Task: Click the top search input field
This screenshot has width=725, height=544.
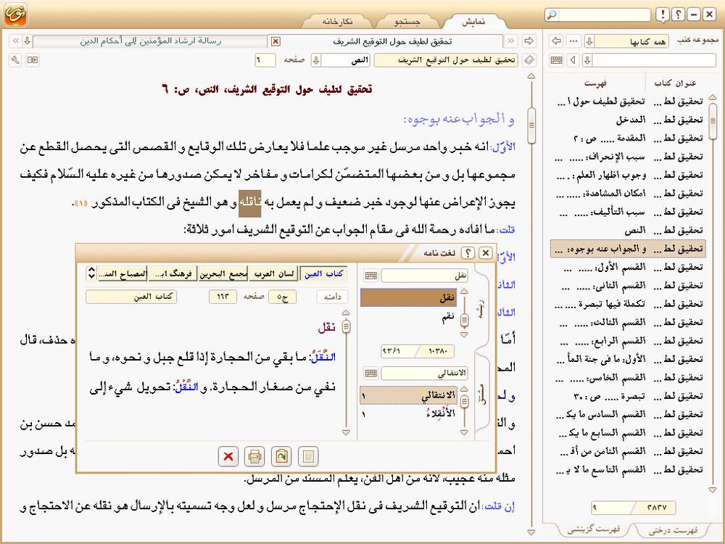Action: pos(605,15)
